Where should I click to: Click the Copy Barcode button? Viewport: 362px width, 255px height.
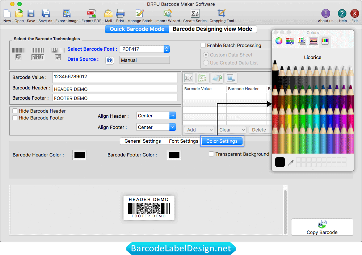pos(322,227)
